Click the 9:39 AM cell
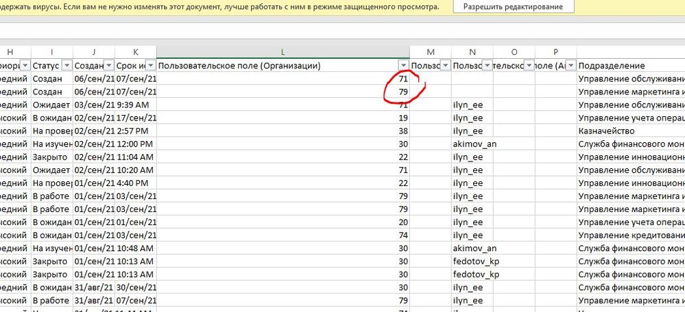Screen dimensions: 685x312 pyautogui.click(x=136, y=105)
